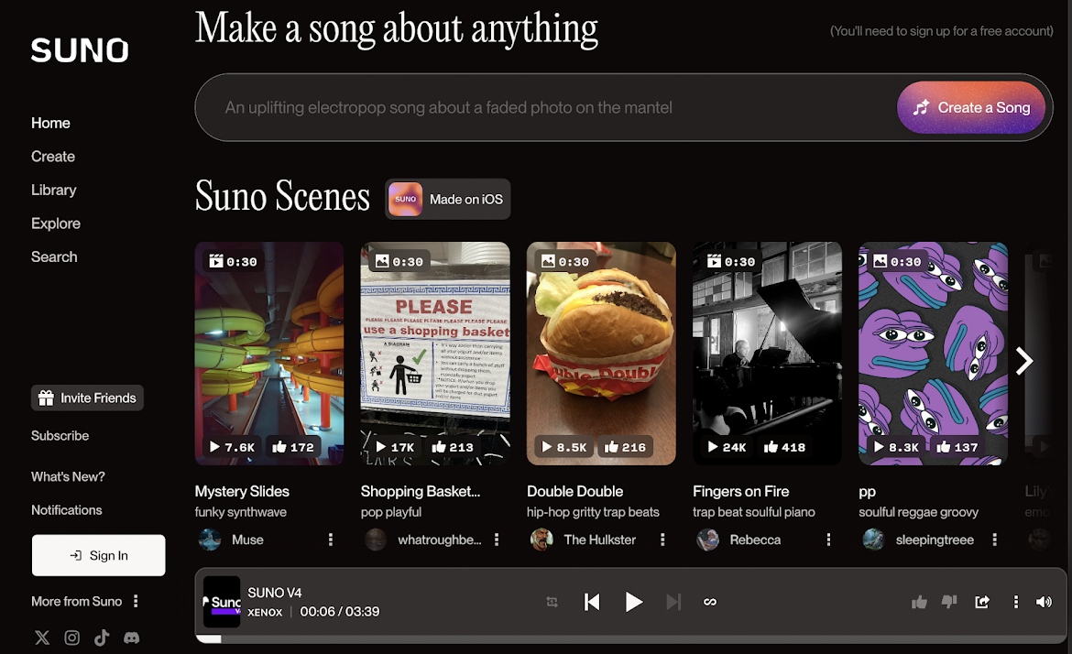Click play count 7.6K on Mystery Slides
Viewport: 1072px width, 654px height.
[x=233, y=448]
